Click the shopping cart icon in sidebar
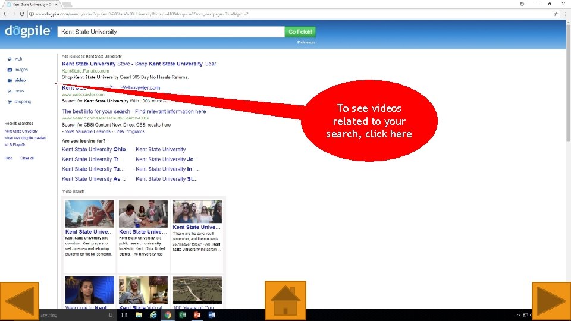The height and width of the screenshot is (321, 571). 10,102
